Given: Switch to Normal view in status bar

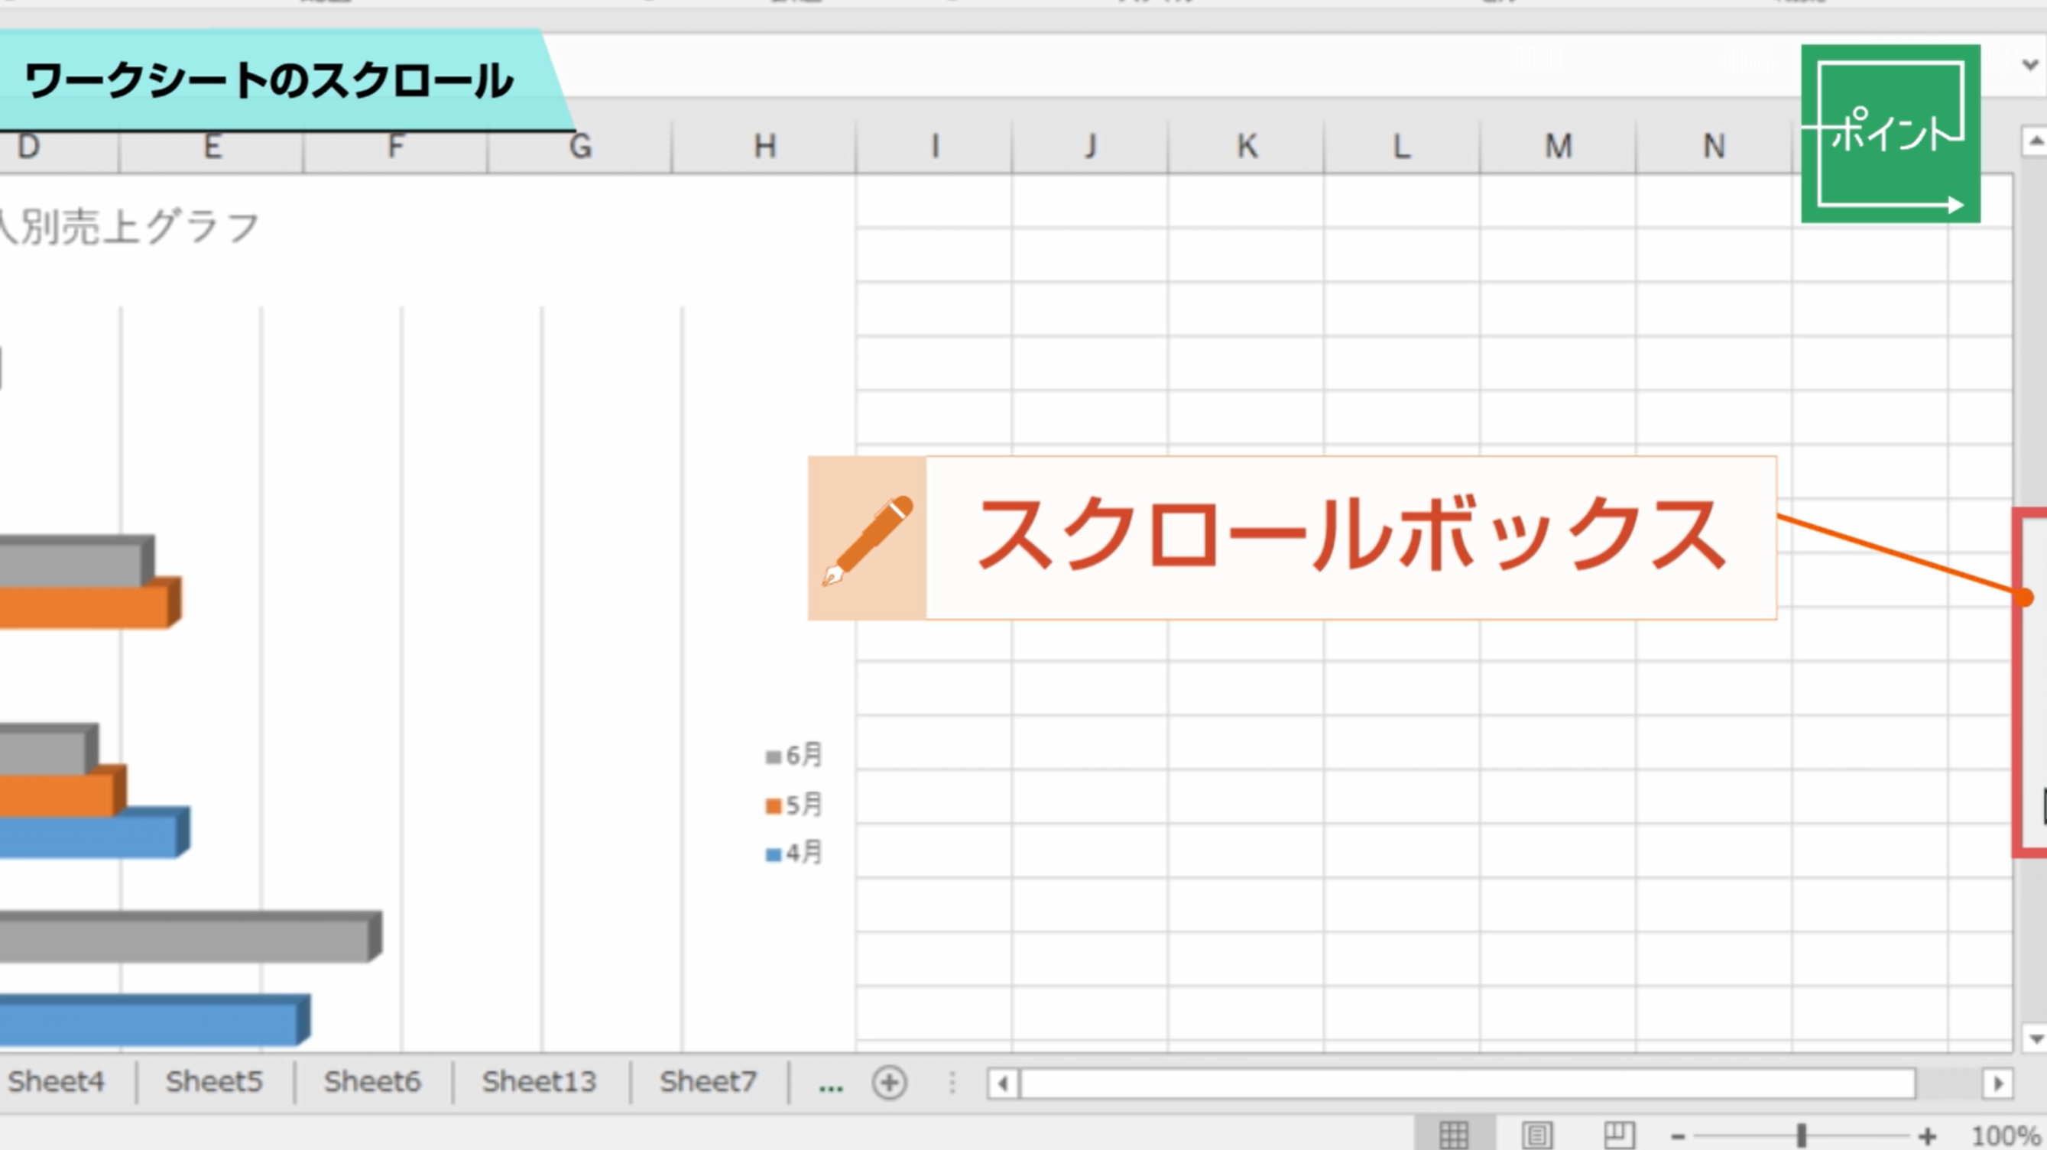Looking at the screenshot, I should click(x=1453, y=1134).
